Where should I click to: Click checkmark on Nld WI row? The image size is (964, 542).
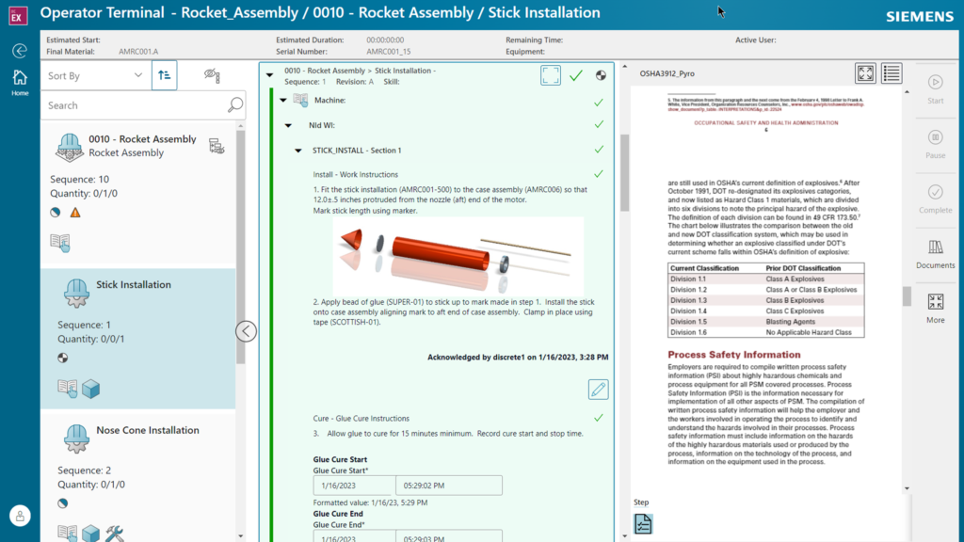[599, 124]
